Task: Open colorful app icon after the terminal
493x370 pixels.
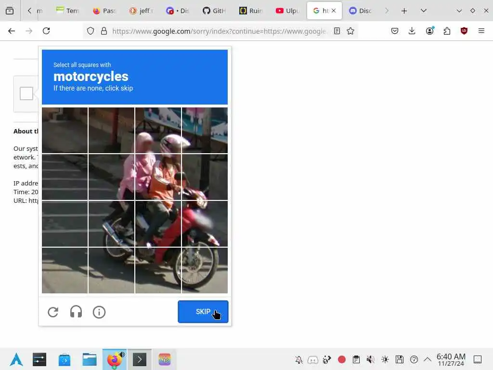Action: click(x=165, y=359)
